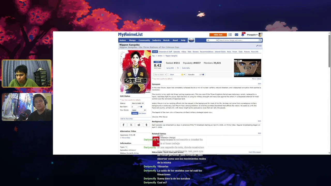331x186 pixels.
Task: Open the Industry menu
Action: pyautogui.click(x=156, y=40)
